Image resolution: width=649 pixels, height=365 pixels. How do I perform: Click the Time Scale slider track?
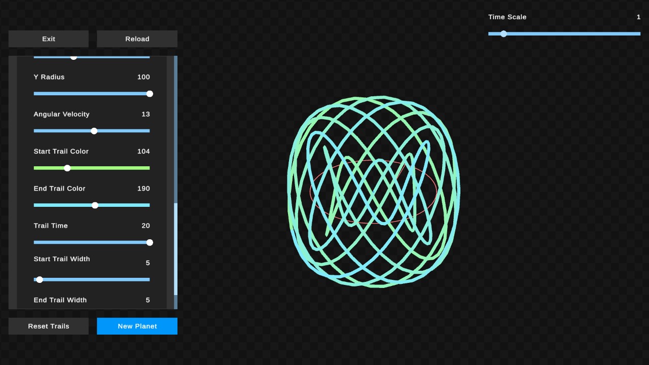coord(564,34)
